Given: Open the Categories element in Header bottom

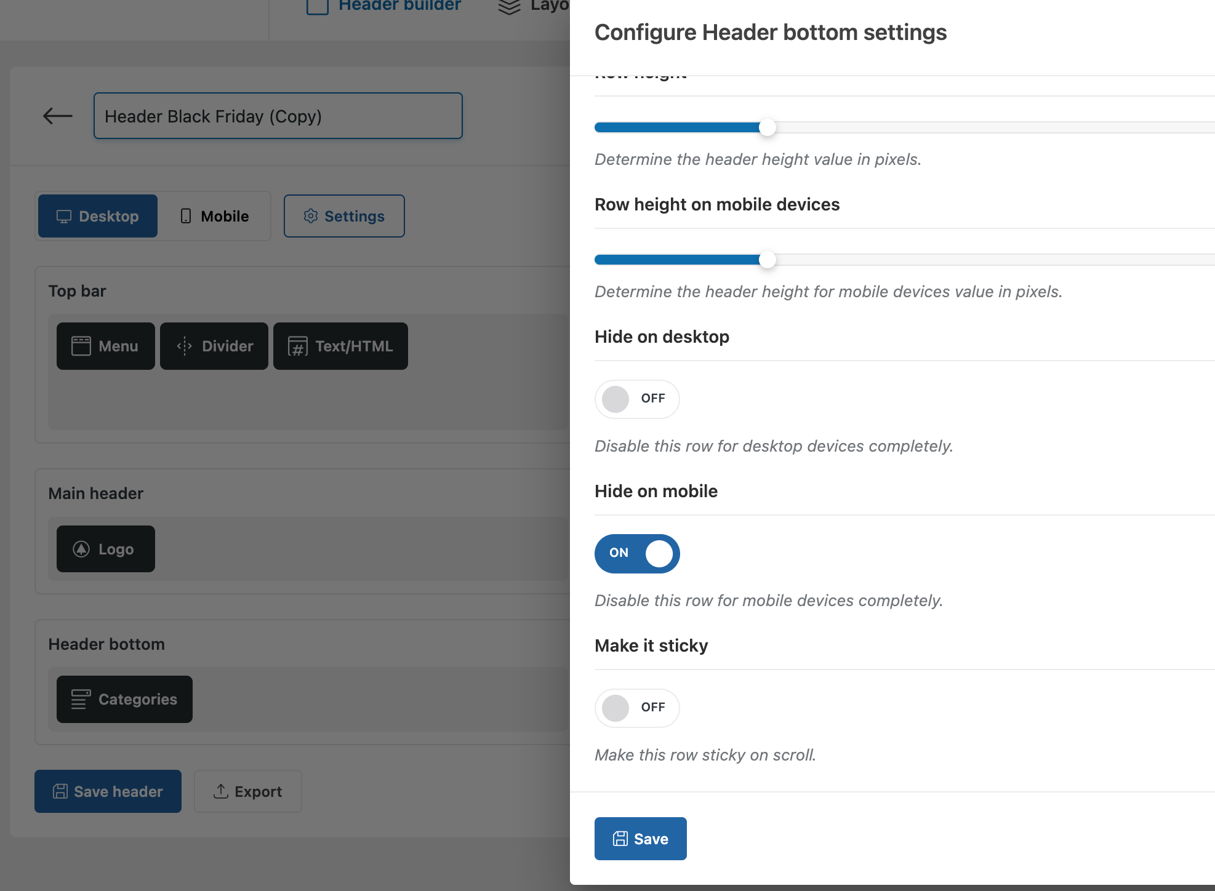Looking at the screenshot, I should point(124,699).
